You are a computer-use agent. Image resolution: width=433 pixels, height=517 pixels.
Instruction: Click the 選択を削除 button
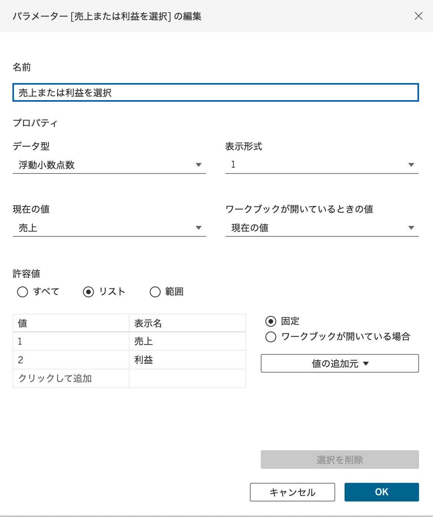pos(340,460)
